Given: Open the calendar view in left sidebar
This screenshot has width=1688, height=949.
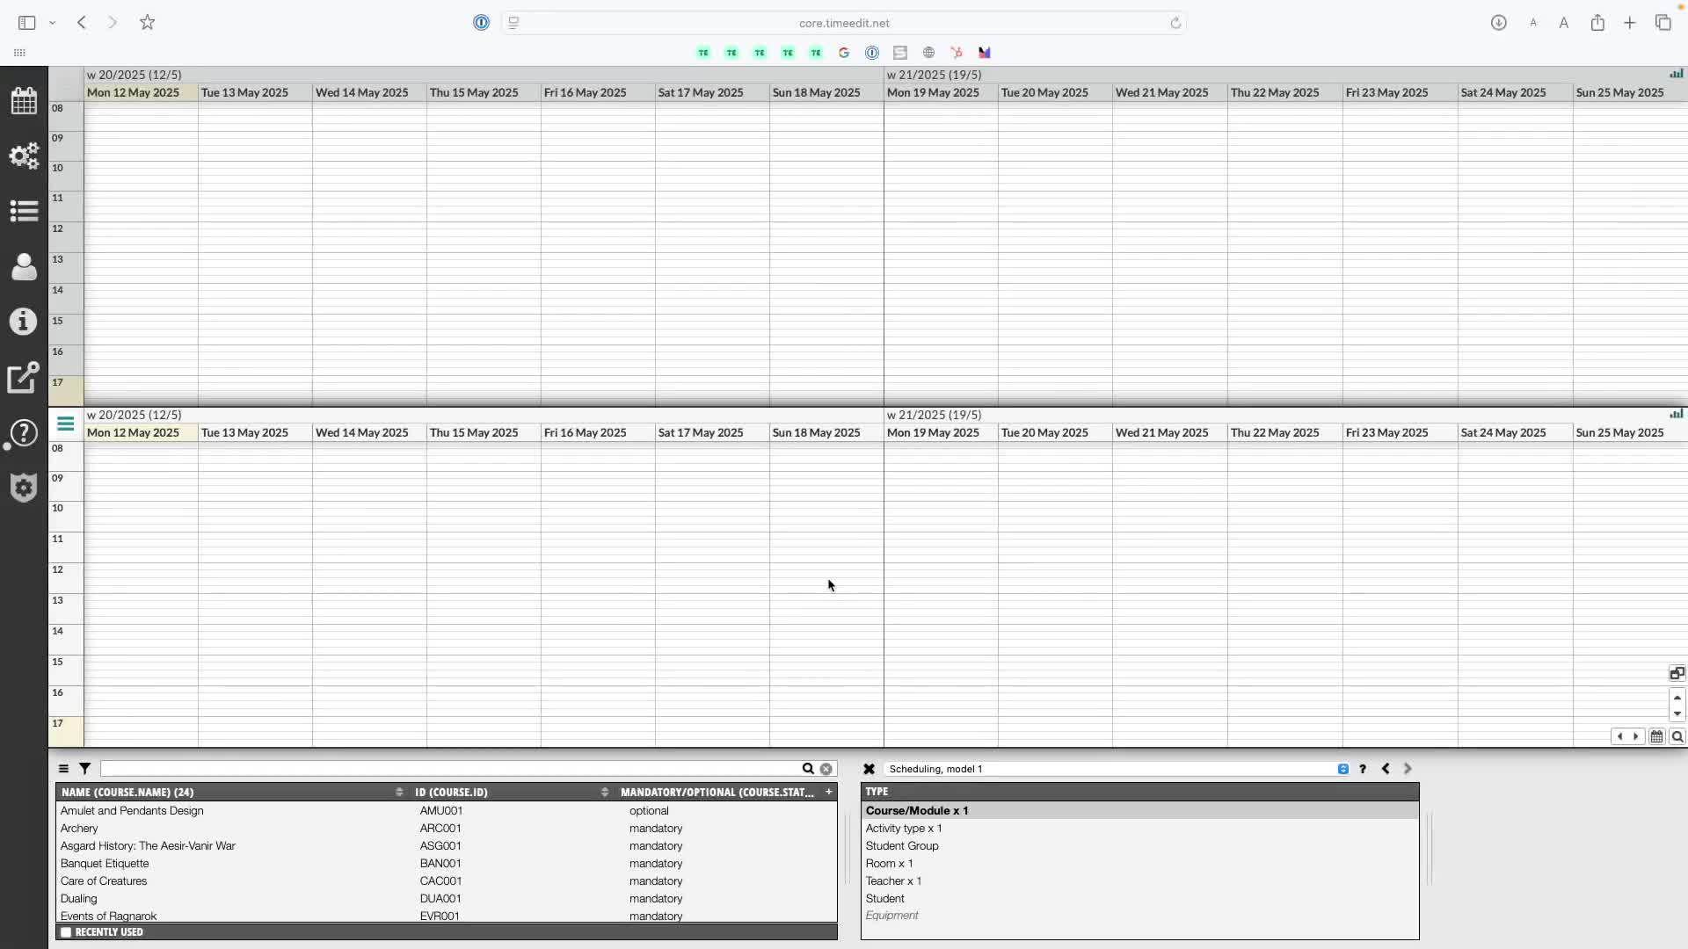Looking at the screenshot, I should pyautogui.click(x=24, y=100).
